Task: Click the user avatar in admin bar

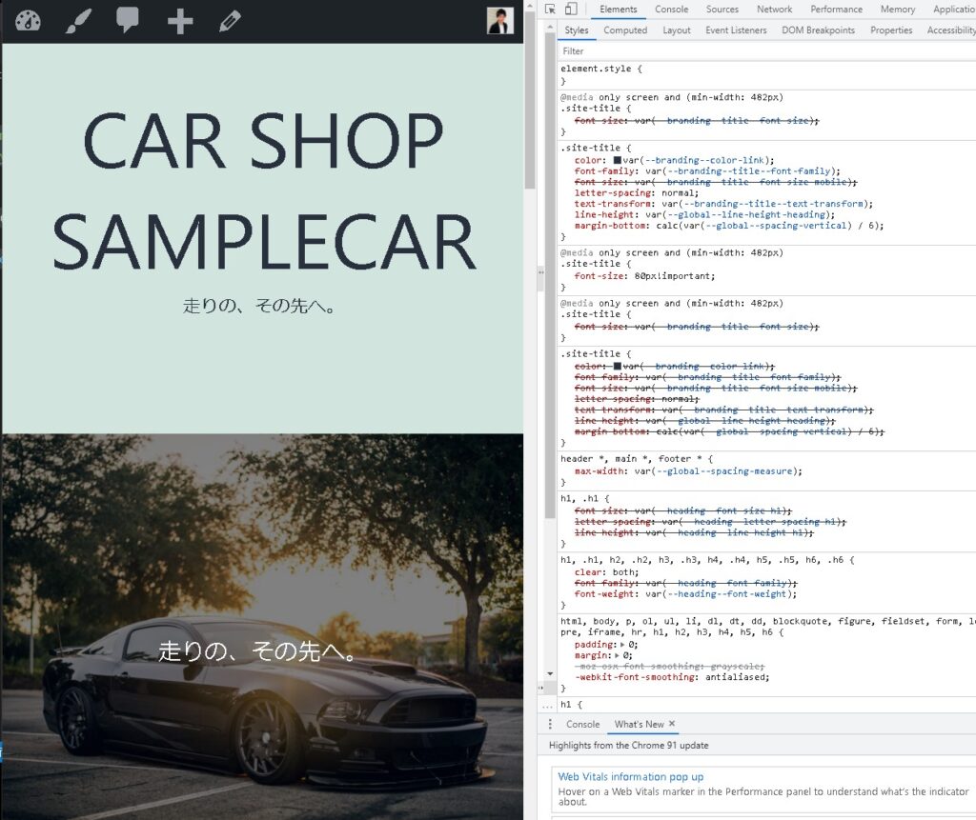Action: pyautogui.click(x=499, y=20)
